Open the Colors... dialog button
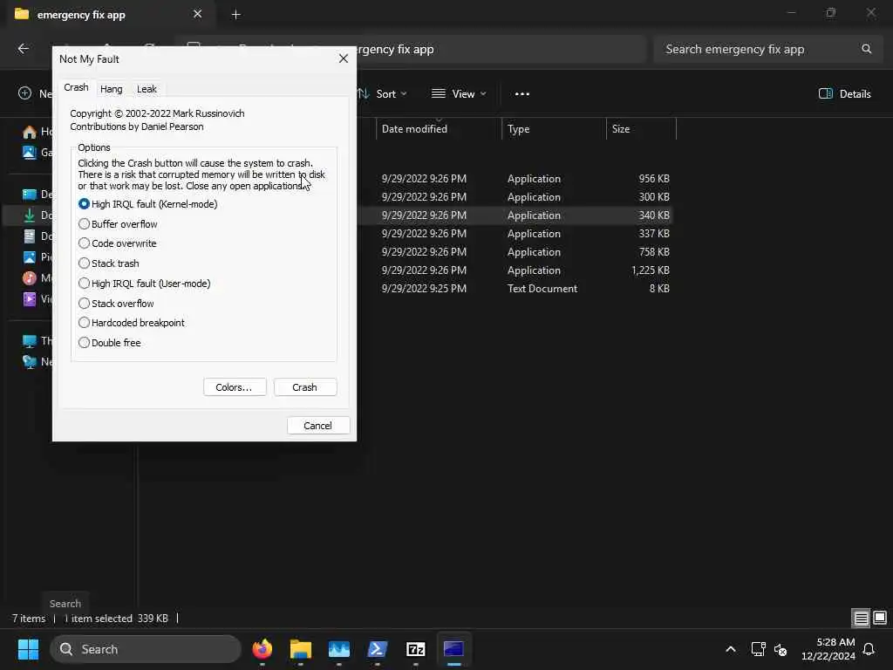This screenshot has height=670, width=893. coord(234,387)
